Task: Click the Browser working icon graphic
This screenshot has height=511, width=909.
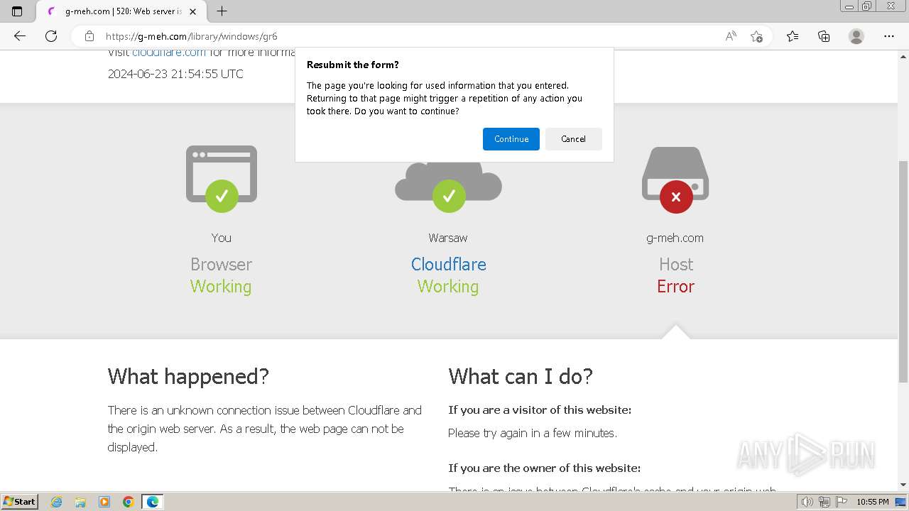Action: click(222, 177)
